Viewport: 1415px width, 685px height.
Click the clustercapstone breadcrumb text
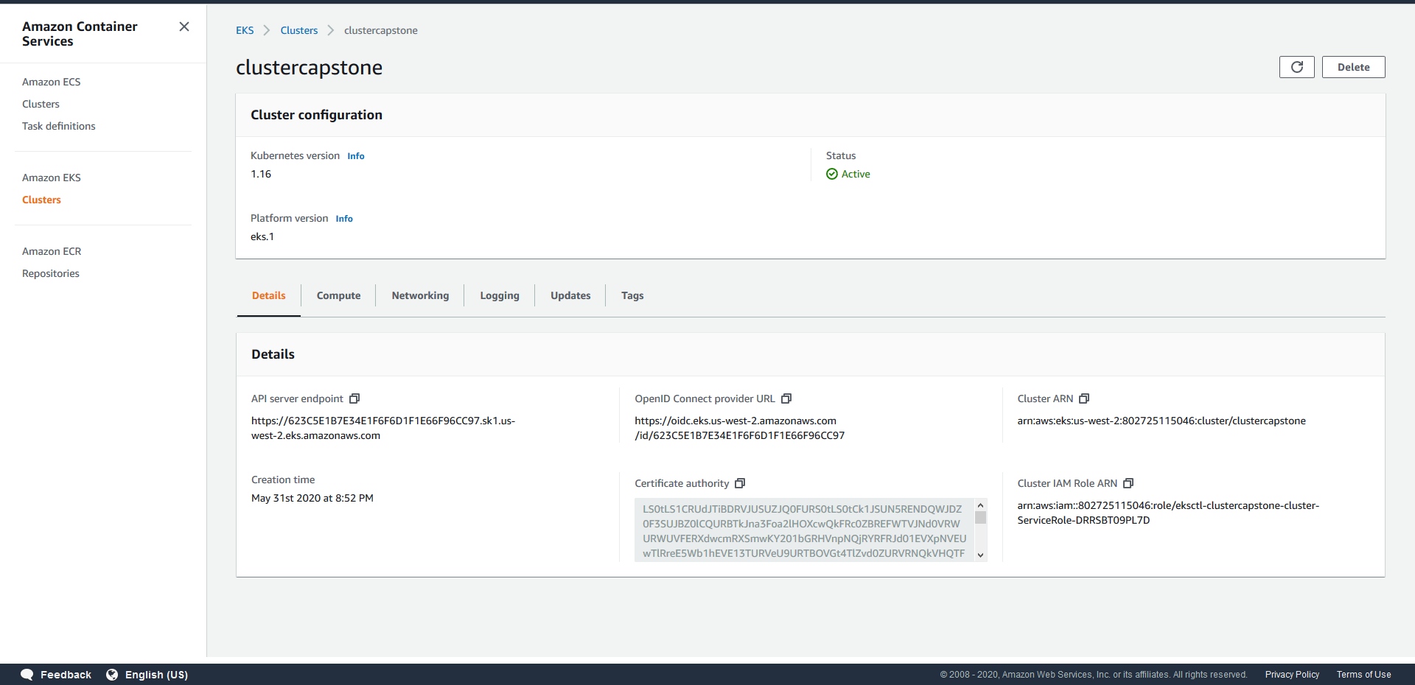point(381,30)
